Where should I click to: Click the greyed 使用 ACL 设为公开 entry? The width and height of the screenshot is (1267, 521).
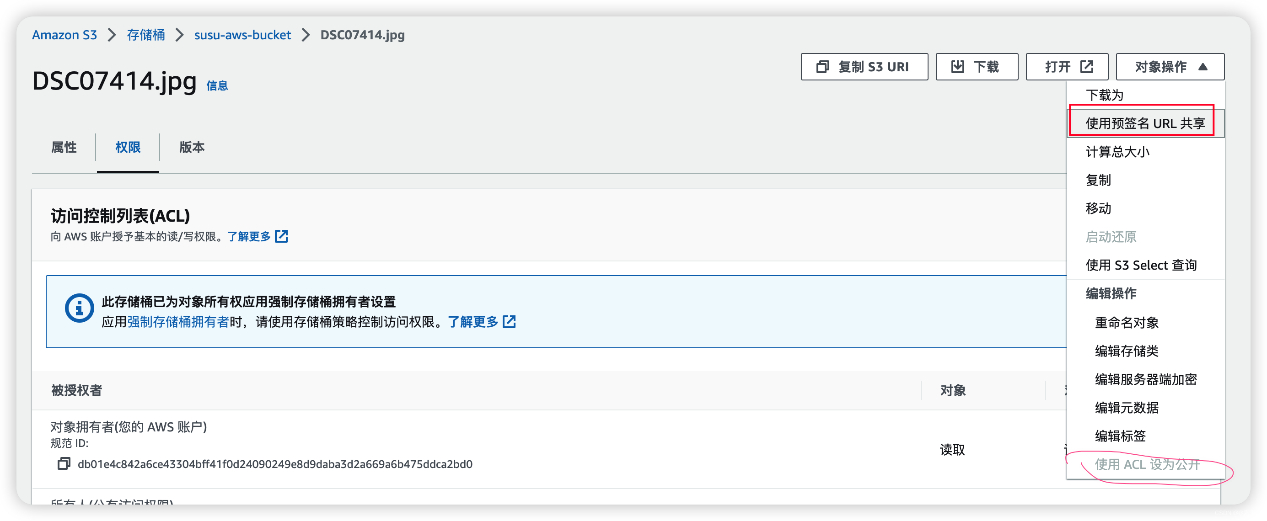click(1145, 464)
